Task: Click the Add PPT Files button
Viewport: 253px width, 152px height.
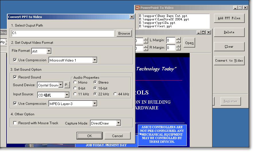Action: tap(229, 18)
